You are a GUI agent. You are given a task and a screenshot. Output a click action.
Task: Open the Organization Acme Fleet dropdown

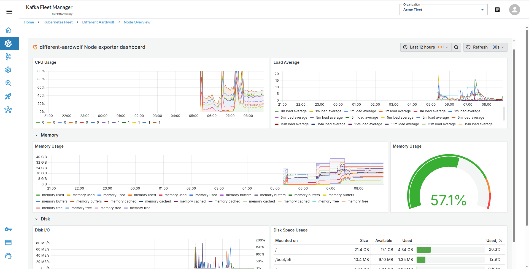pyautogui.click(x=443, y=10)
